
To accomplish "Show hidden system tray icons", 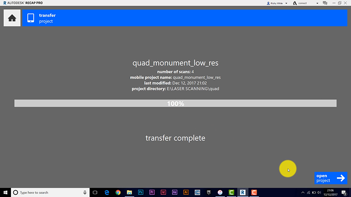I will [x=303, y=192].
